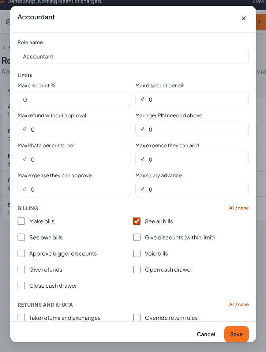Enable the Override return rules checkbox
Viewport: 266px width, 352px height.
coord(137,318)
